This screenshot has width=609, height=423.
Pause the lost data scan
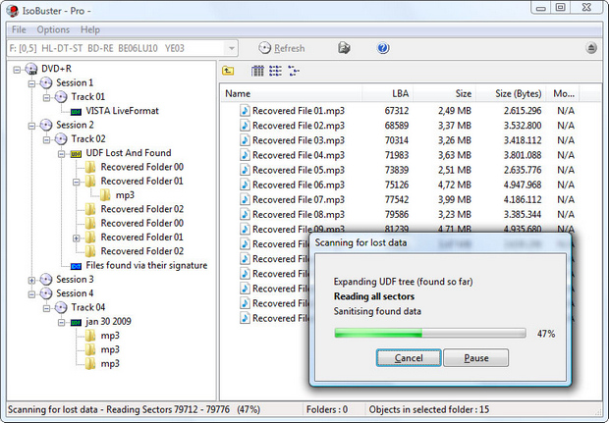click(x=476, y=358)
